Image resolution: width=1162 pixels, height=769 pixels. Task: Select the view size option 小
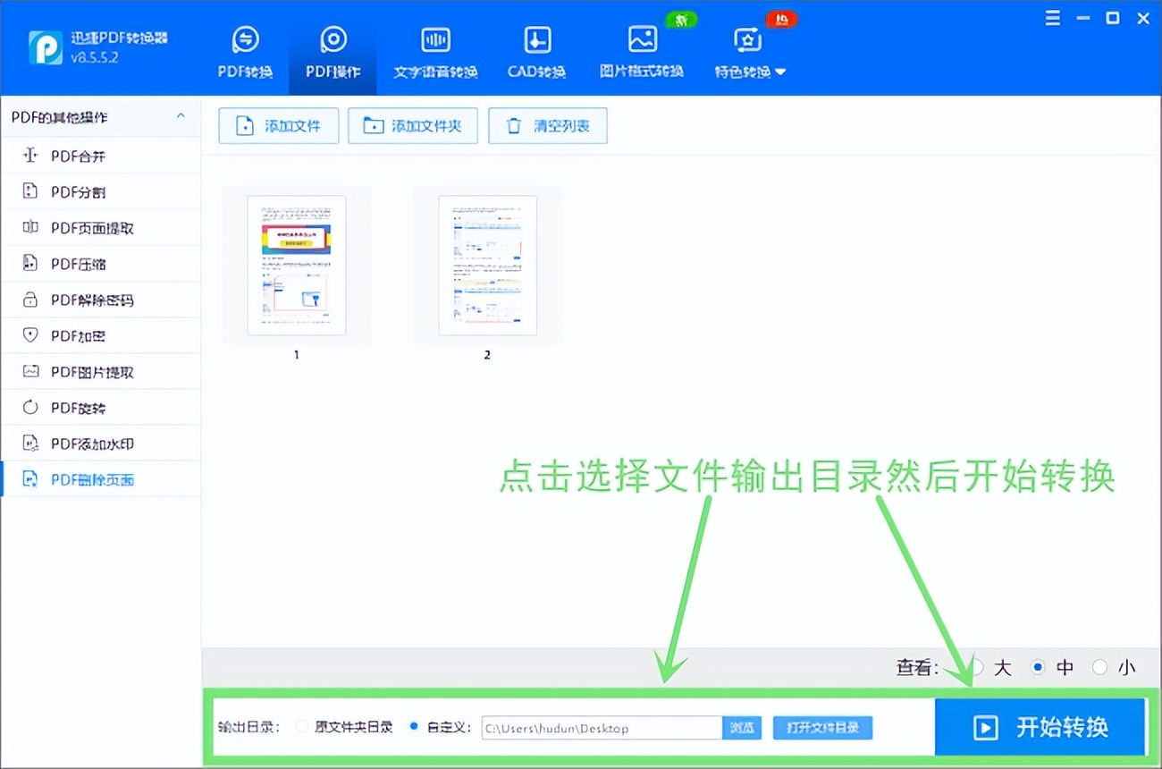click(x=1100, y=667)
